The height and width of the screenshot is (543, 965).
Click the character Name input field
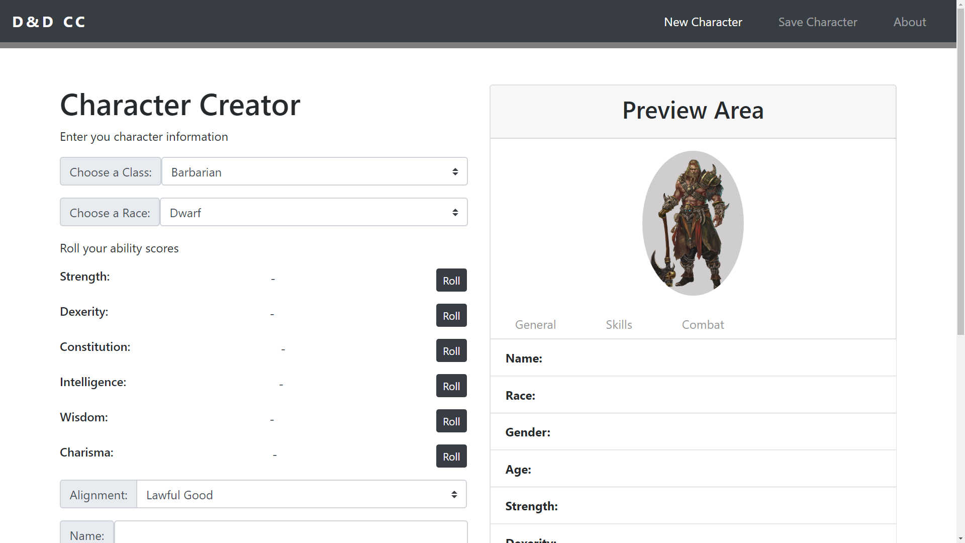coord(291,534)
